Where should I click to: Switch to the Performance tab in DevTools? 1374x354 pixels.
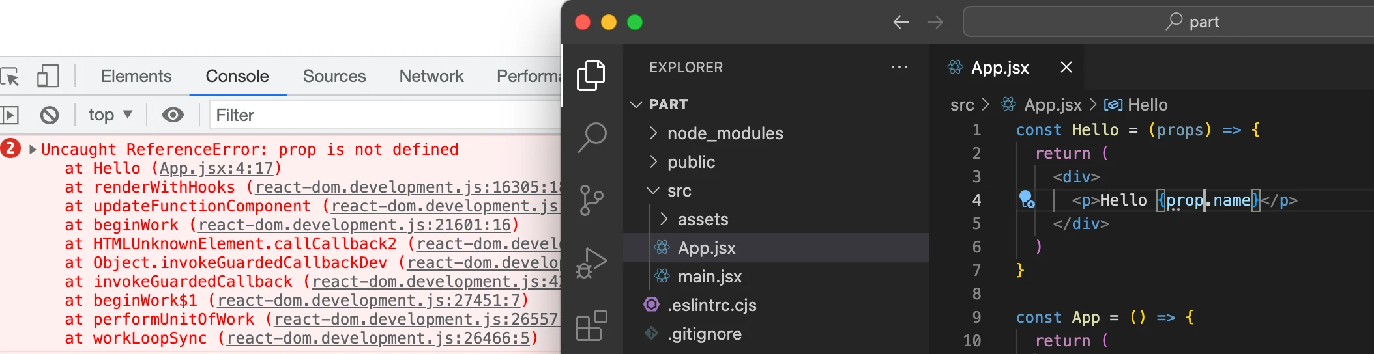(528, 76)
